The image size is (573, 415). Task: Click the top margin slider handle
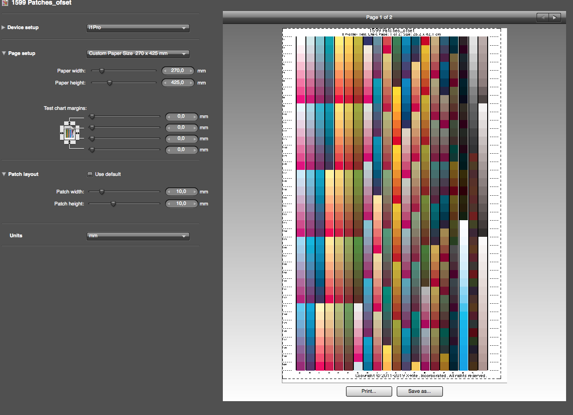tap(92, 116)
